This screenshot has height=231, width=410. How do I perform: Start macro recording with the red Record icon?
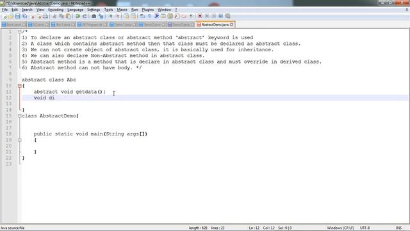tap(201, 16)
